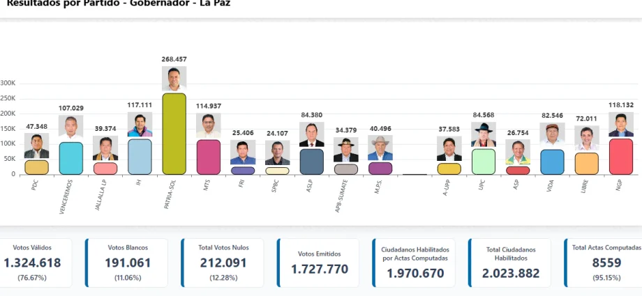
Task: Select the light blue IH bar
Action: (x=140, y=157)
